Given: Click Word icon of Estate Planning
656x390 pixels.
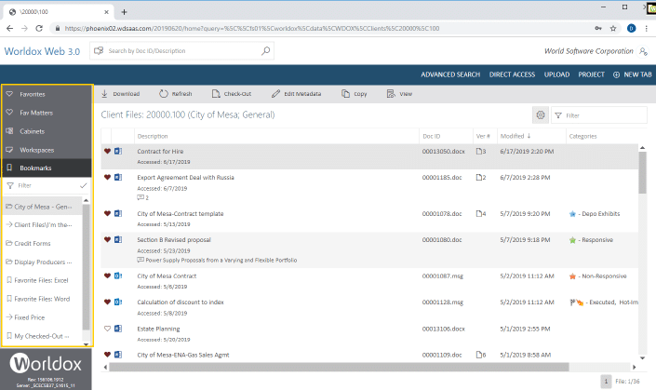Looking at the screenshot, I should (x=118, y=329).
